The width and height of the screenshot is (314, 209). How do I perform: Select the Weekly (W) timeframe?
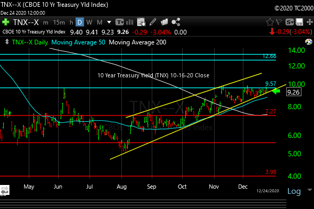tap(89, 22)
